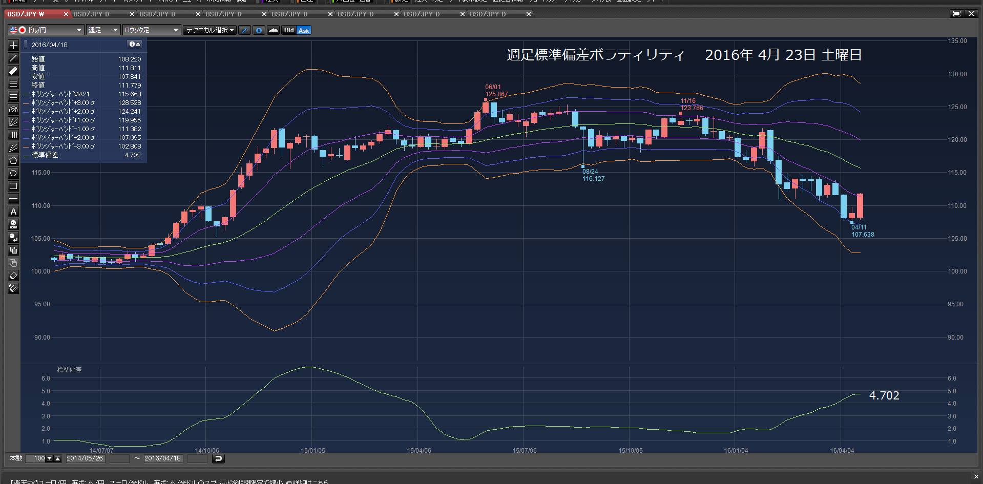Viewport: 983px width, 484px height.
Task: Select the rectangle shape tool
Action: pyautogui.click(x=13, y=186)
